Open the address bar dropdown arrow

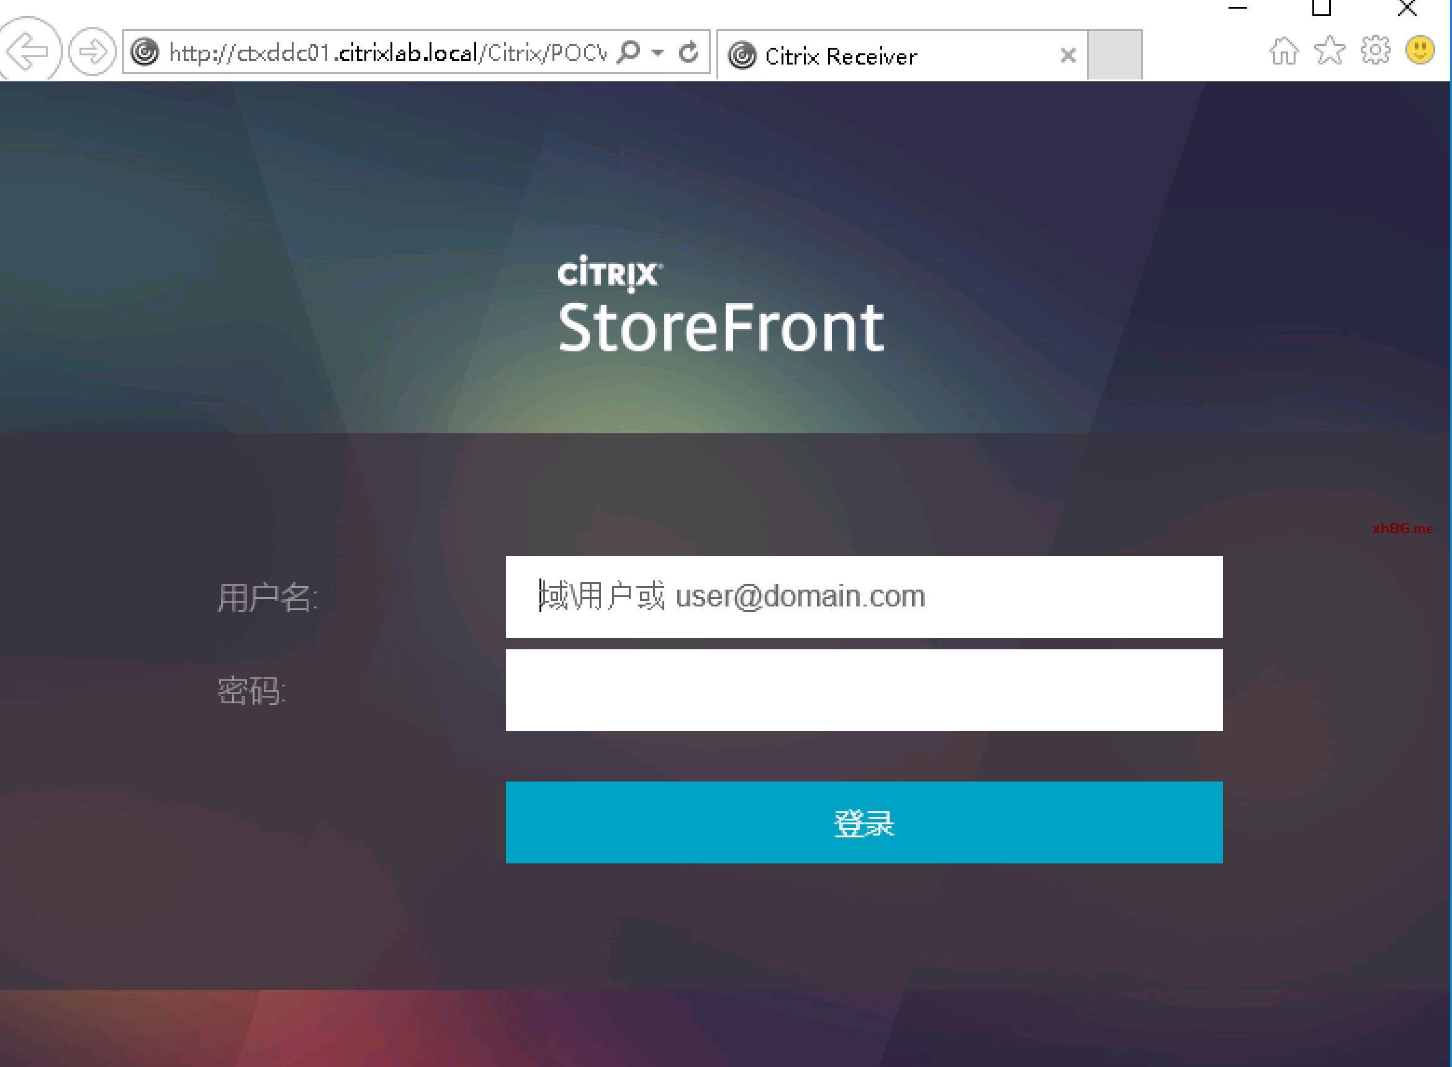pos(657,52)
